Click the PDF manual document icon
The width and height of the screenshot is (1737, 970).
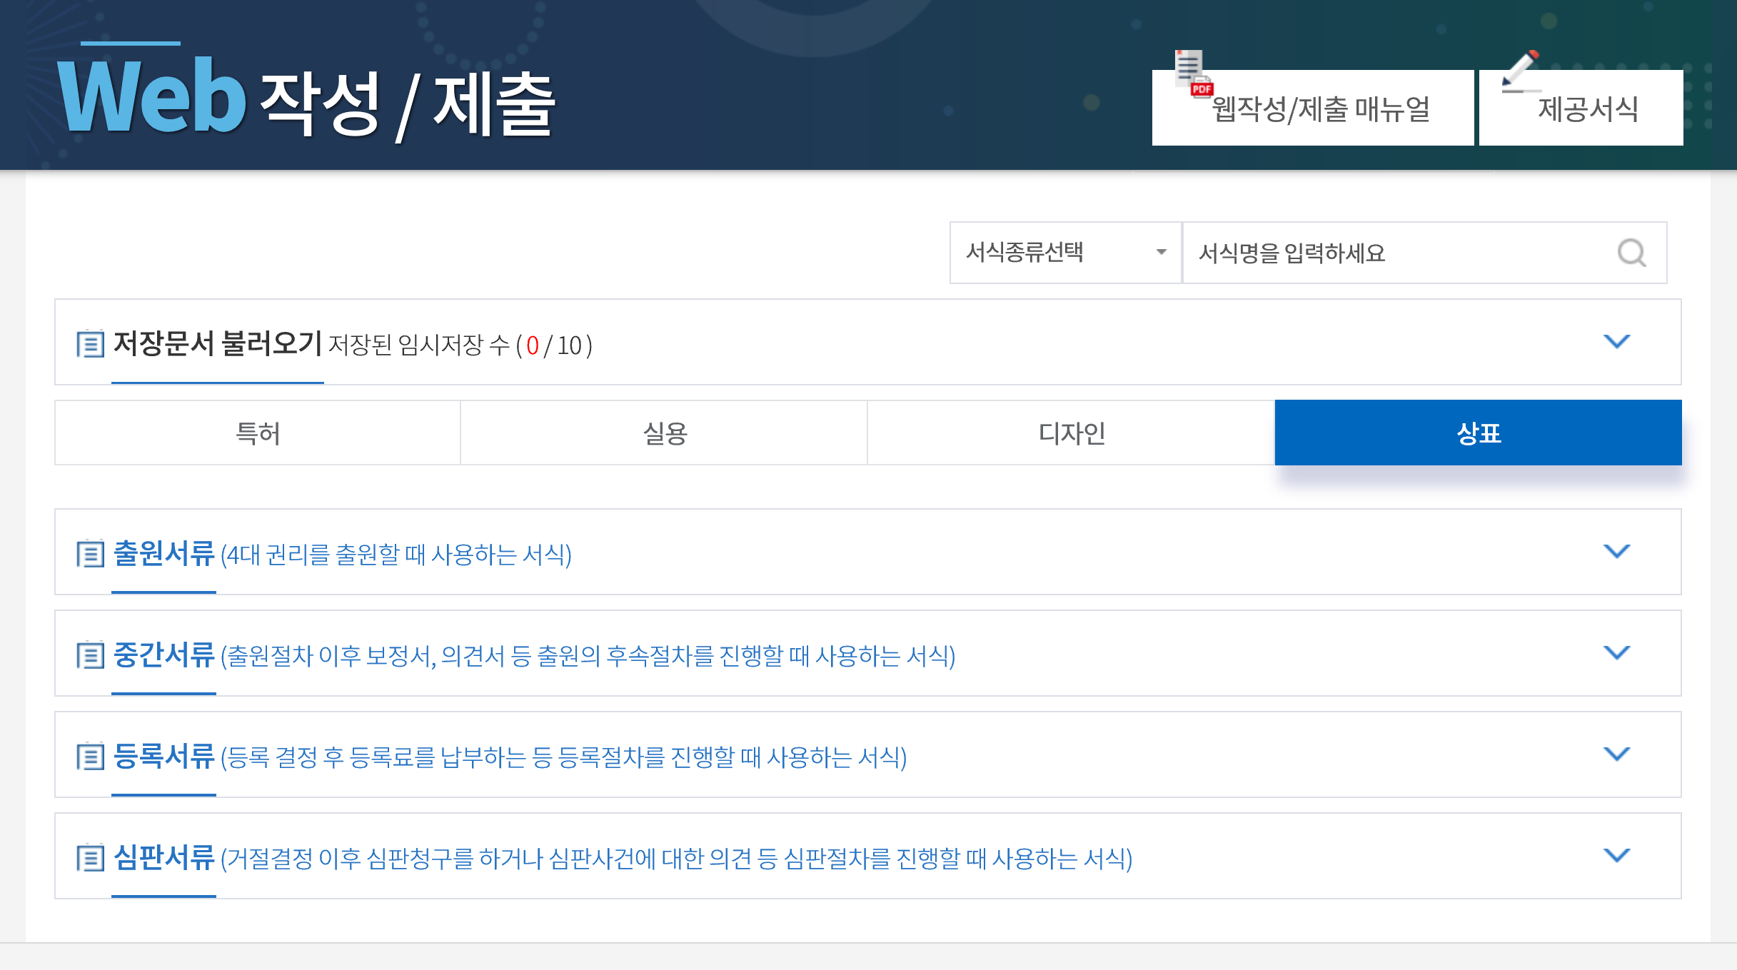tap(1194, 73)
